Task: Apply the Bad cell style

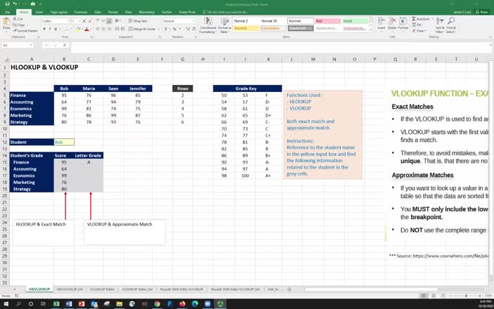Action: point(328,21)
